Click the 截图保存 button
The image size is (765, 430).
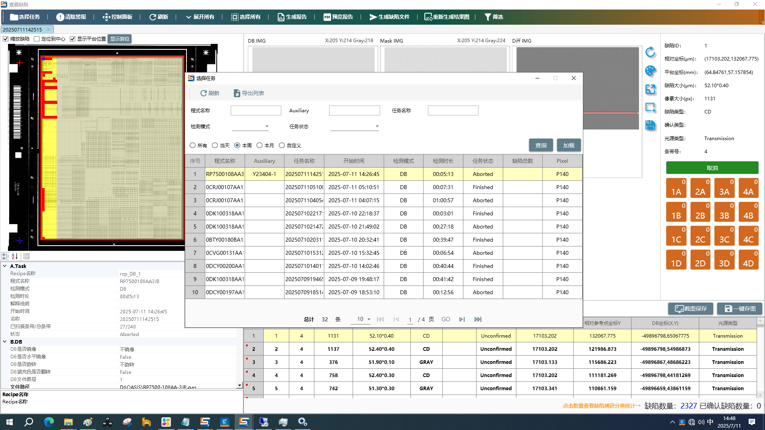pos(690,309)
